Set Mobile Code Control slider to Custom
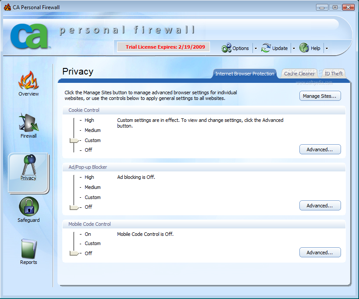The image size is (359, 299). click(x=92, y=243)
